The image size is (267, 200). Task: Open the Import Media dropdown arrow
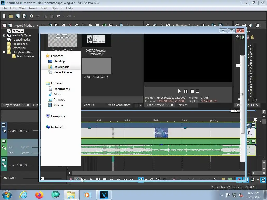[x=38, y=26]
